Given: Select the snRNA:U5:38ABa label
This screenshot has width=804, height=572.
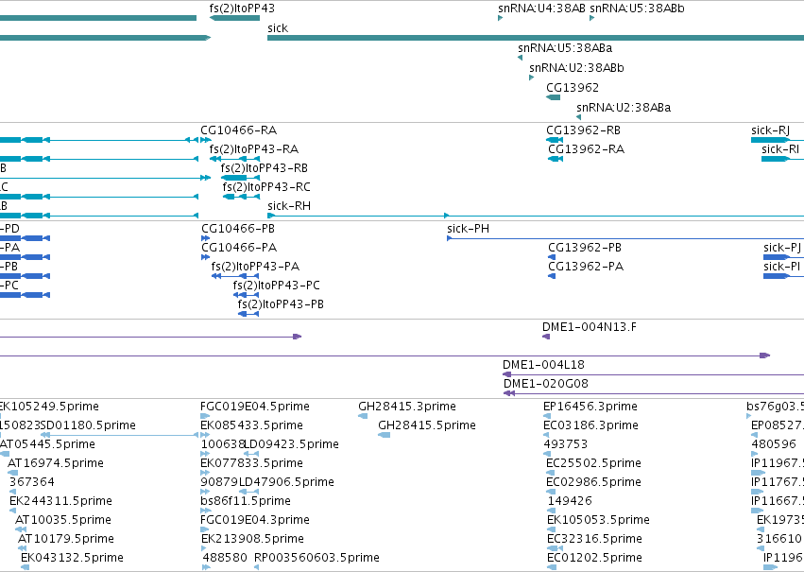Looking at the screenshot, I should (x=565, y=47).
